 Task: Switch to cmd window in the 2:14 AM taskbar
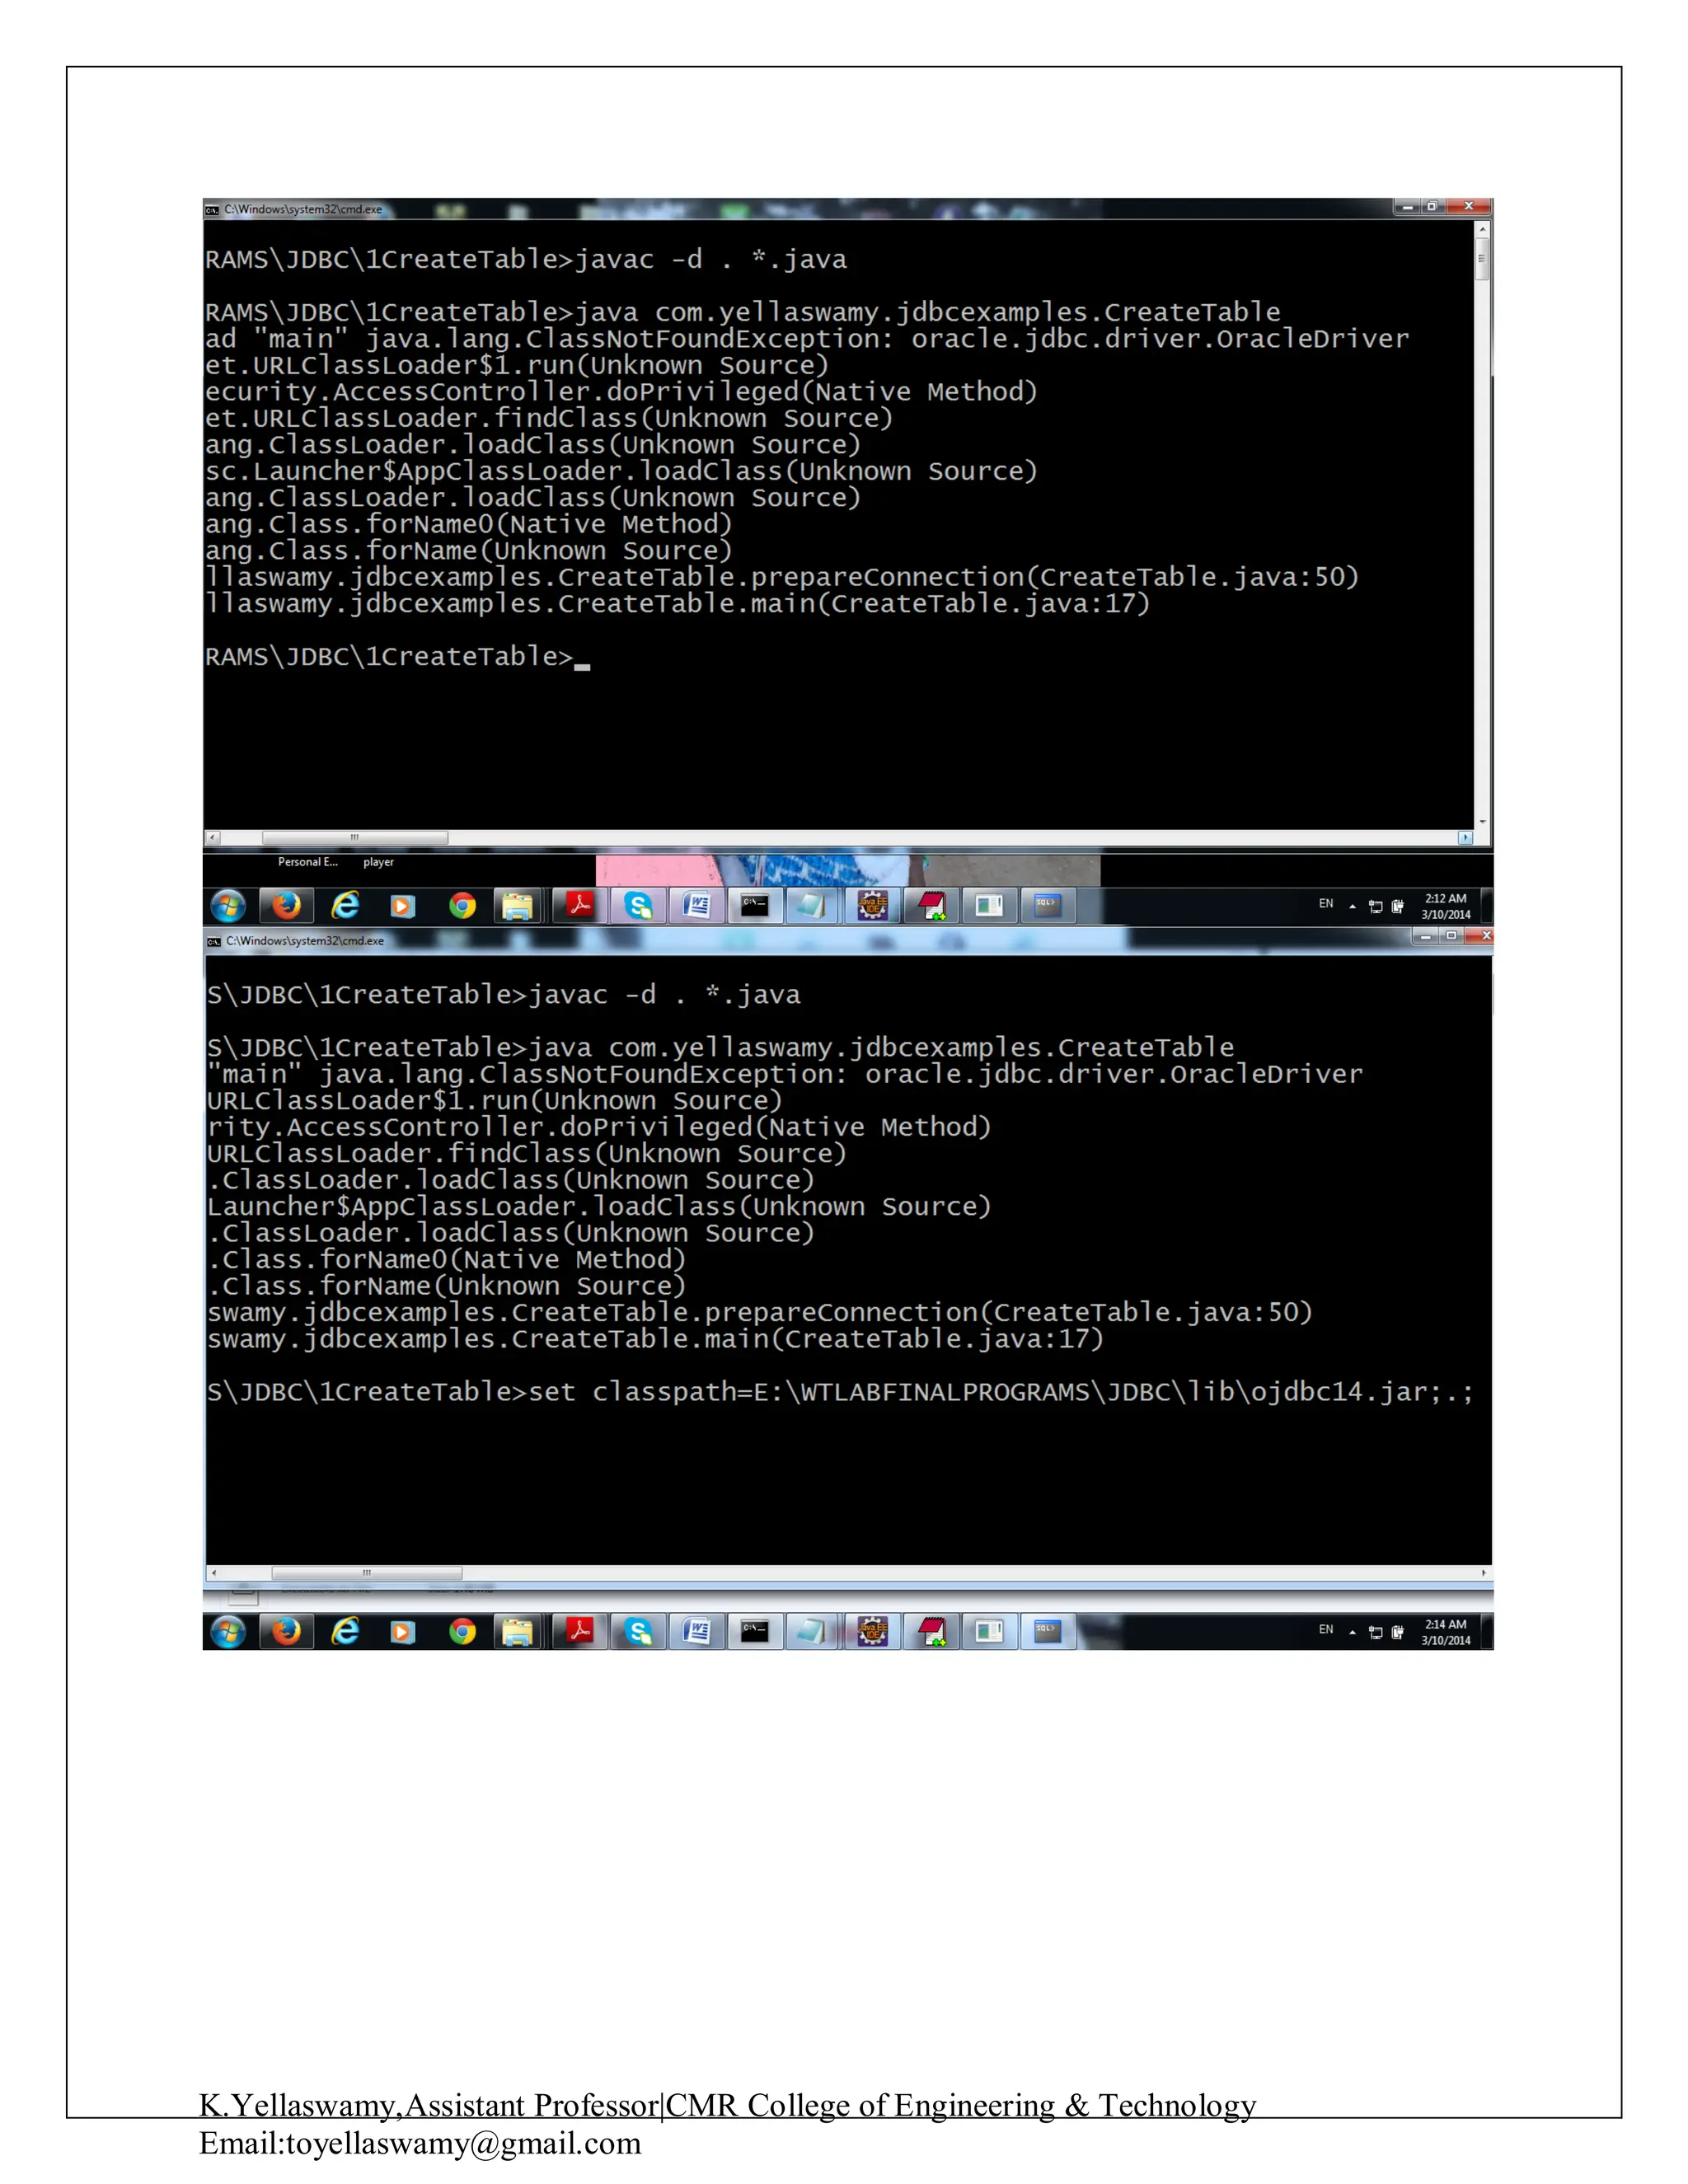pyautogui.click(x=755, y=1631)
